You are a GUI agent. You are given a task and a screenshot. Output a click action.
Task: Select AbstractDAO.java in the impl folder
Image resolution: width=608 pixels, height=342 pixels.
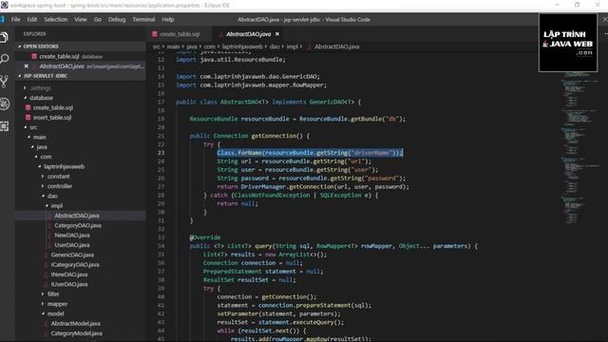click(77, 216)
